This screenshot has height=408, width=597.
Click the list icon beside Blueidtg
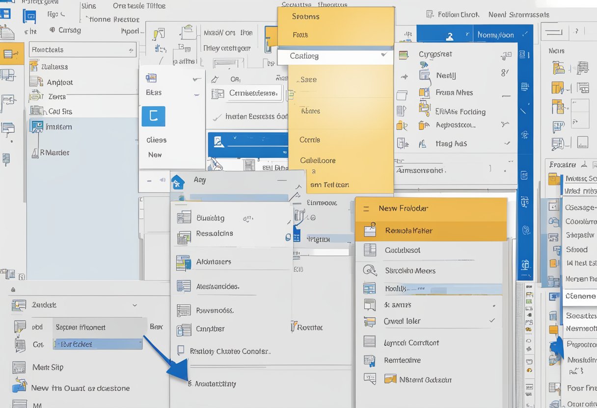(x=184, y=217)
